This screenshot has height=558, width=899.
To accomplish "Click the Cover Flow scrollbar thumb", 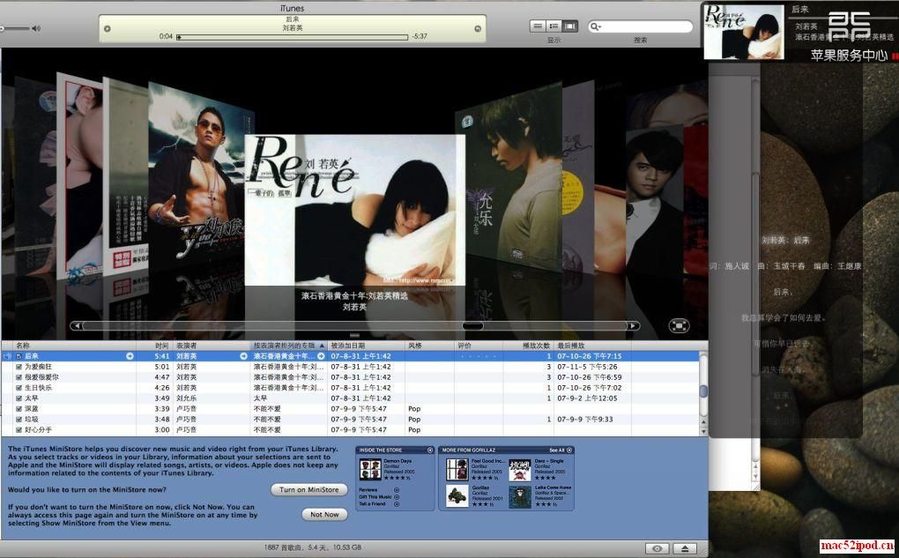I will point(472,326).
